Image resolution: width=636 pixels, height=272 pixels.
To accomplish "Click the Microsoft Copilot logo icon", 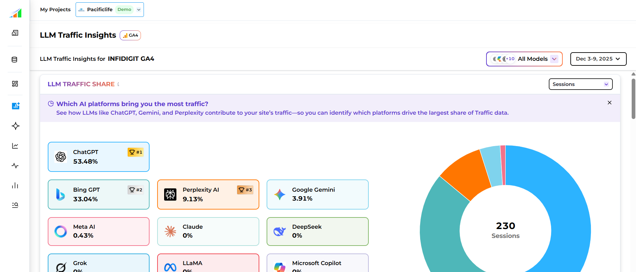I will pyautogui.click(x=280, y=267).
